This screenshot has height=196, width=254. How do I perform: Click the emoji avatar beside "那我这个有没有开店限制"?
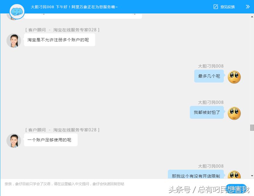[x=234, y=175]
